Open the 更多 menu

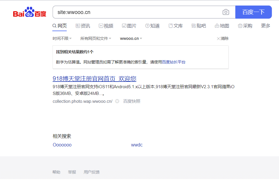265,26
